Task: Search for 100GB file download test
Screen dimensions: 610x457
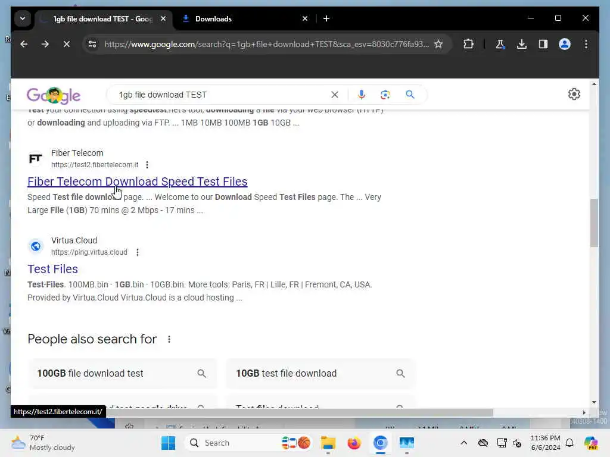Action: click(x=123, y=374)
